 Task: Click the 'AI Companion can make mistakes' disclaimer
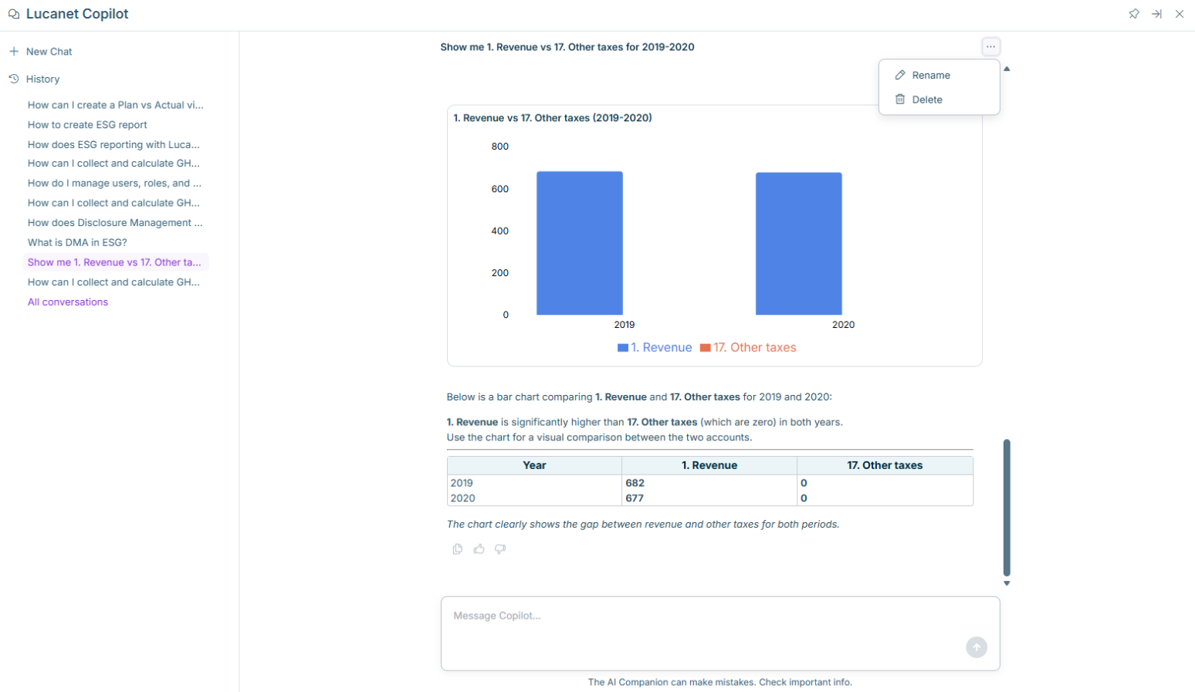click(x=720, y=682)
